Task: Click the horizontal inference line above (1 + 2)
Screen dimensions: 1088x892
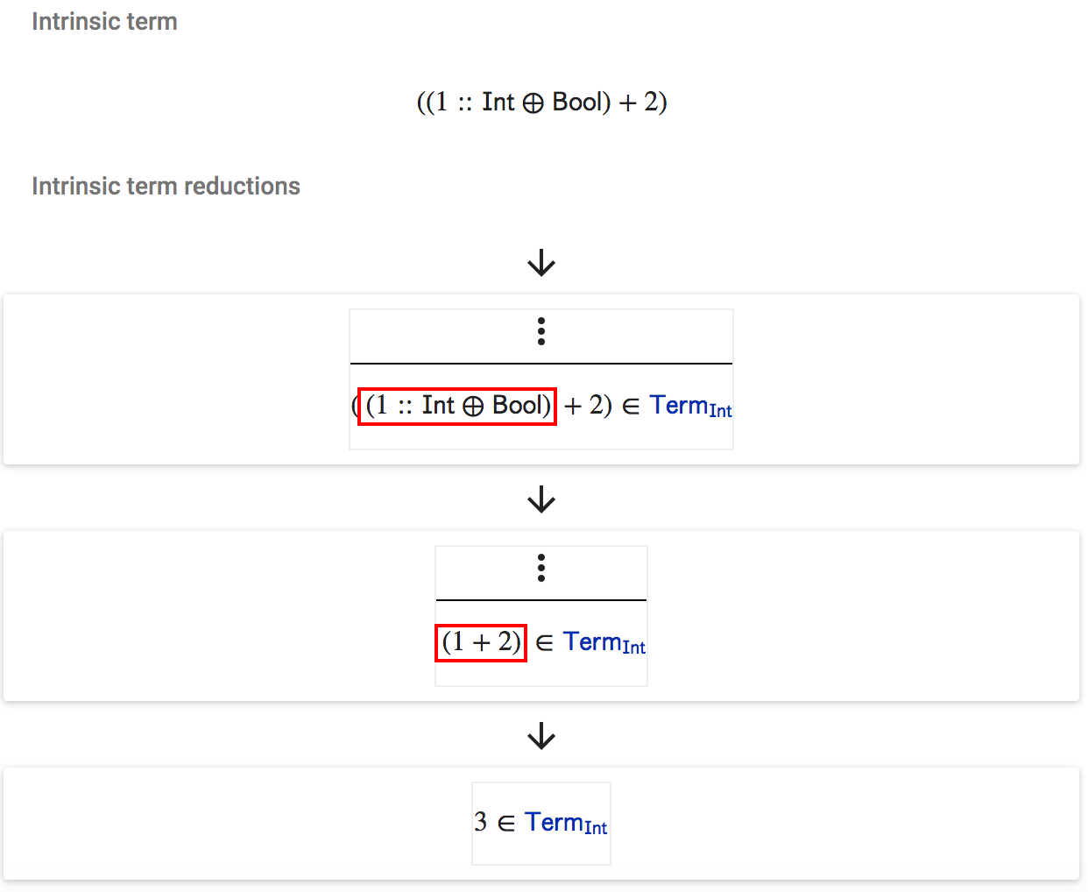Action: tap(541, 599)
